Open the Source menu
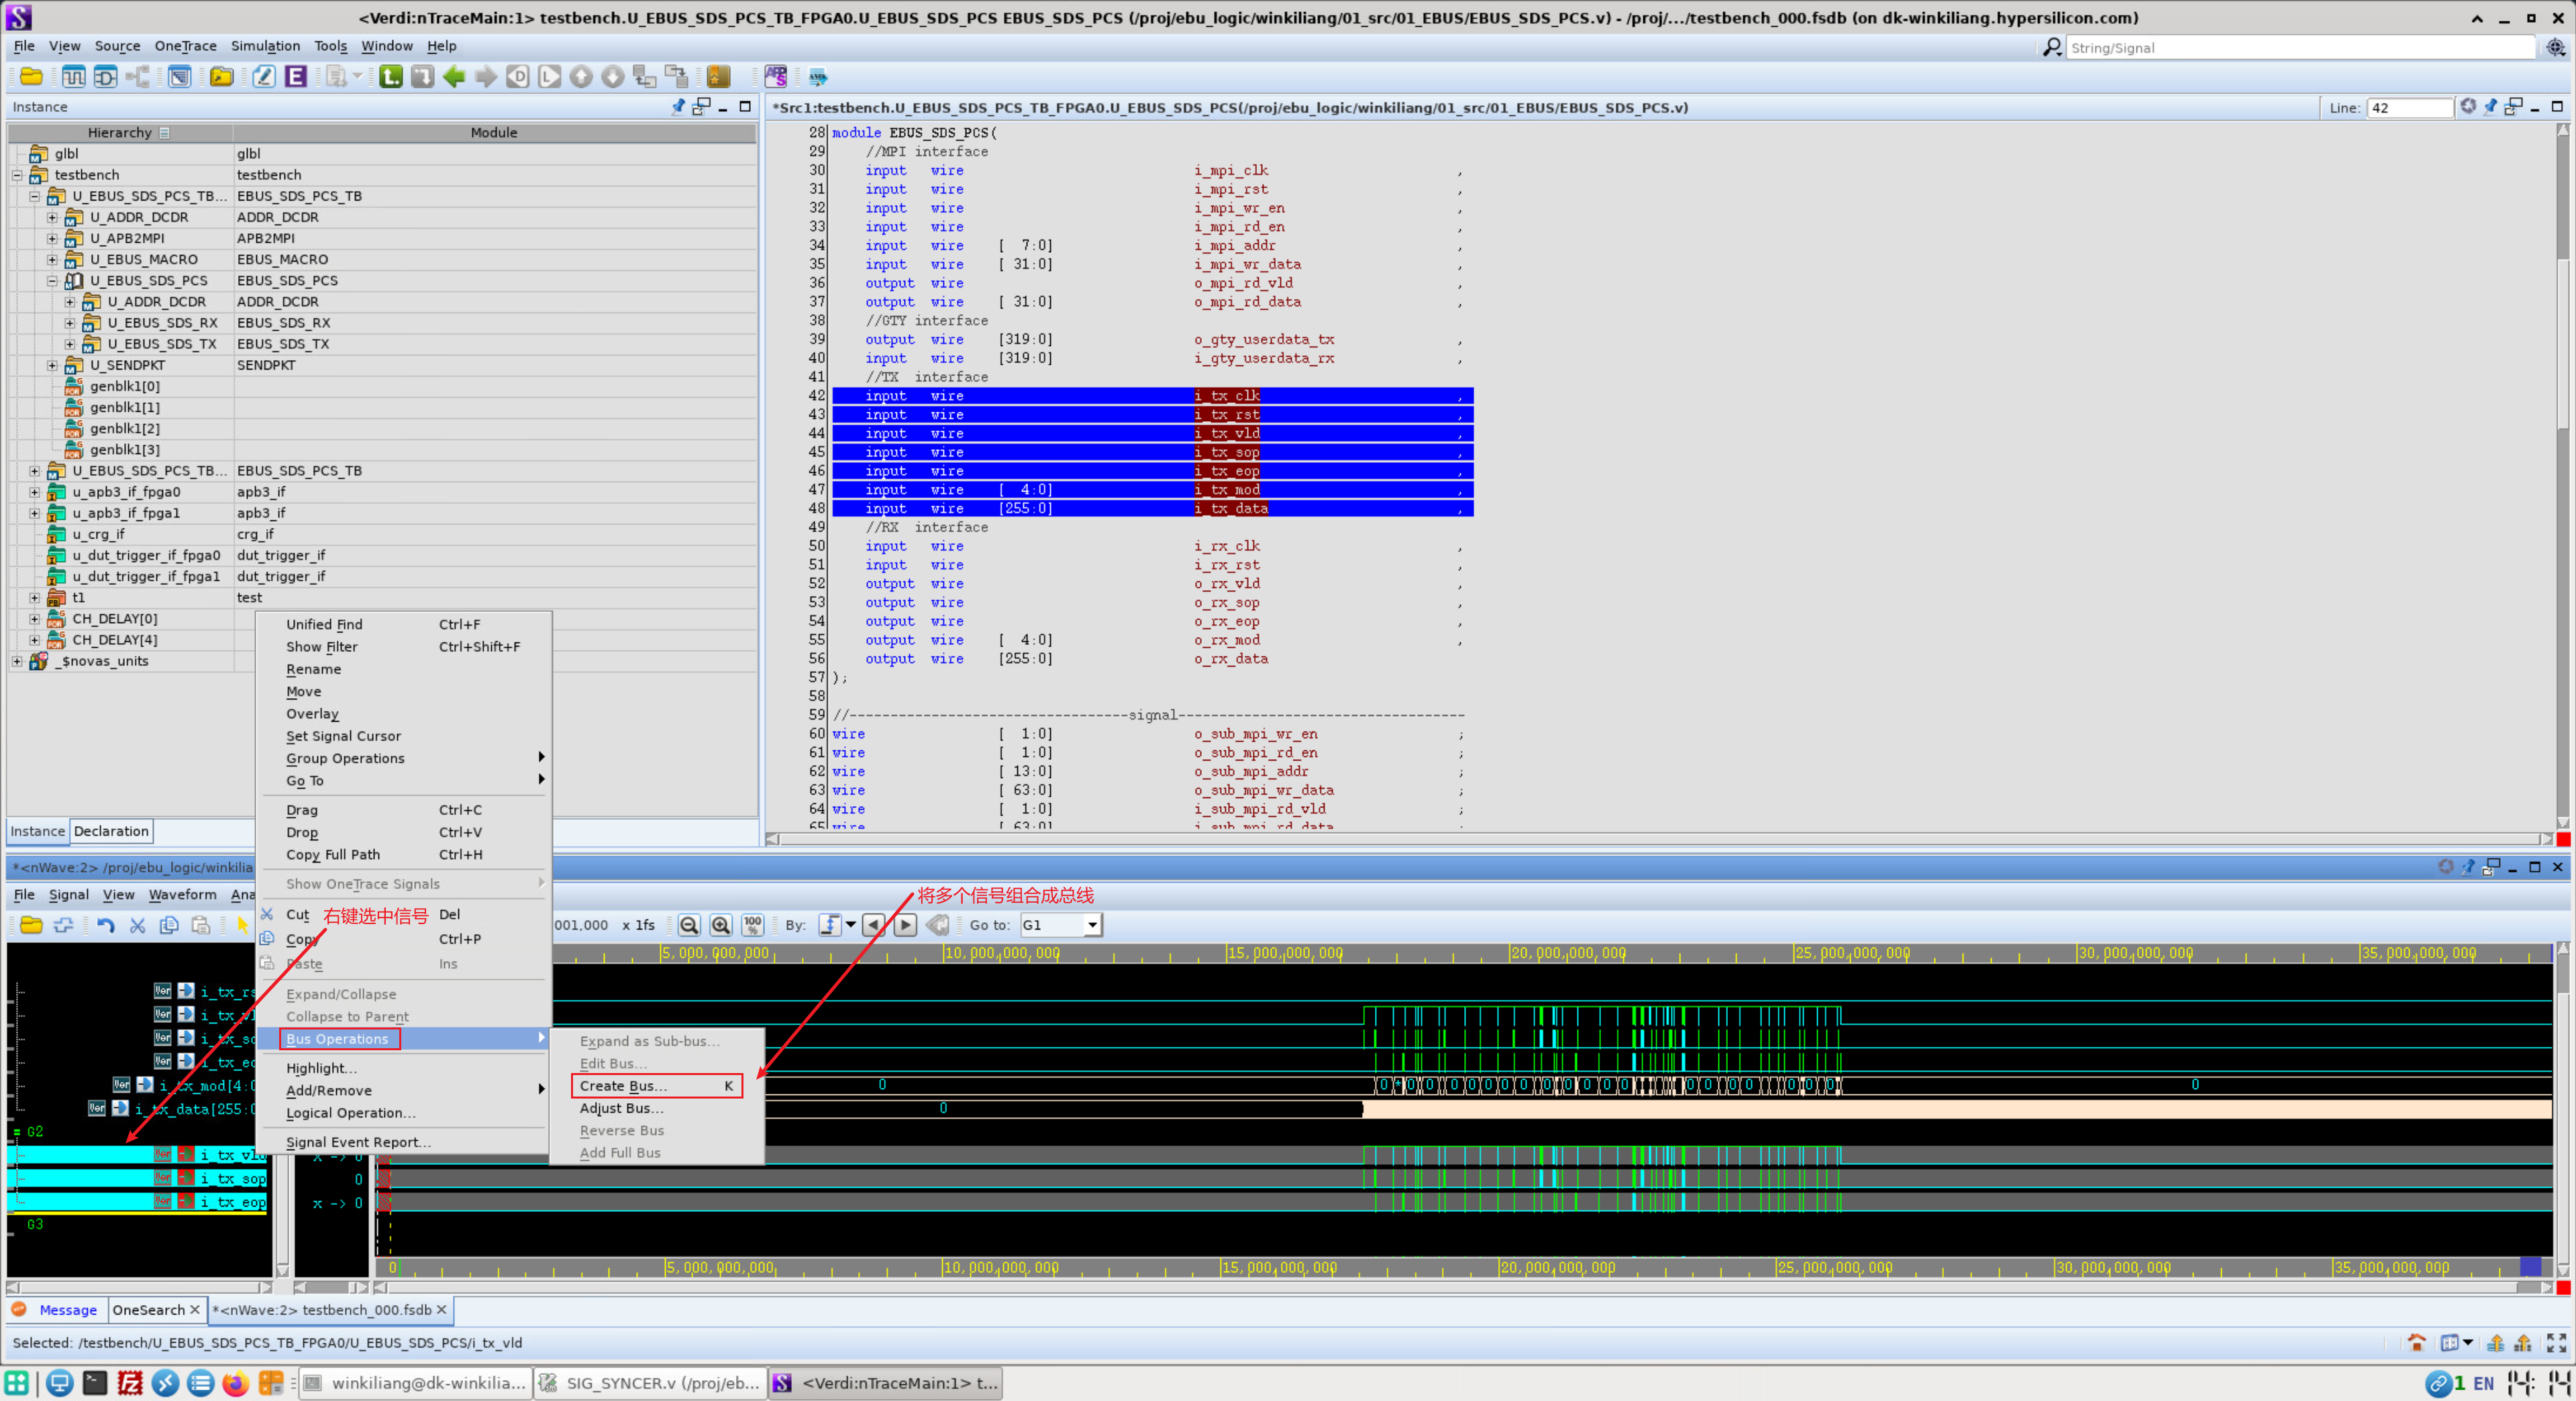This screenshot has height=1401, width=2576. coord(117,46)
